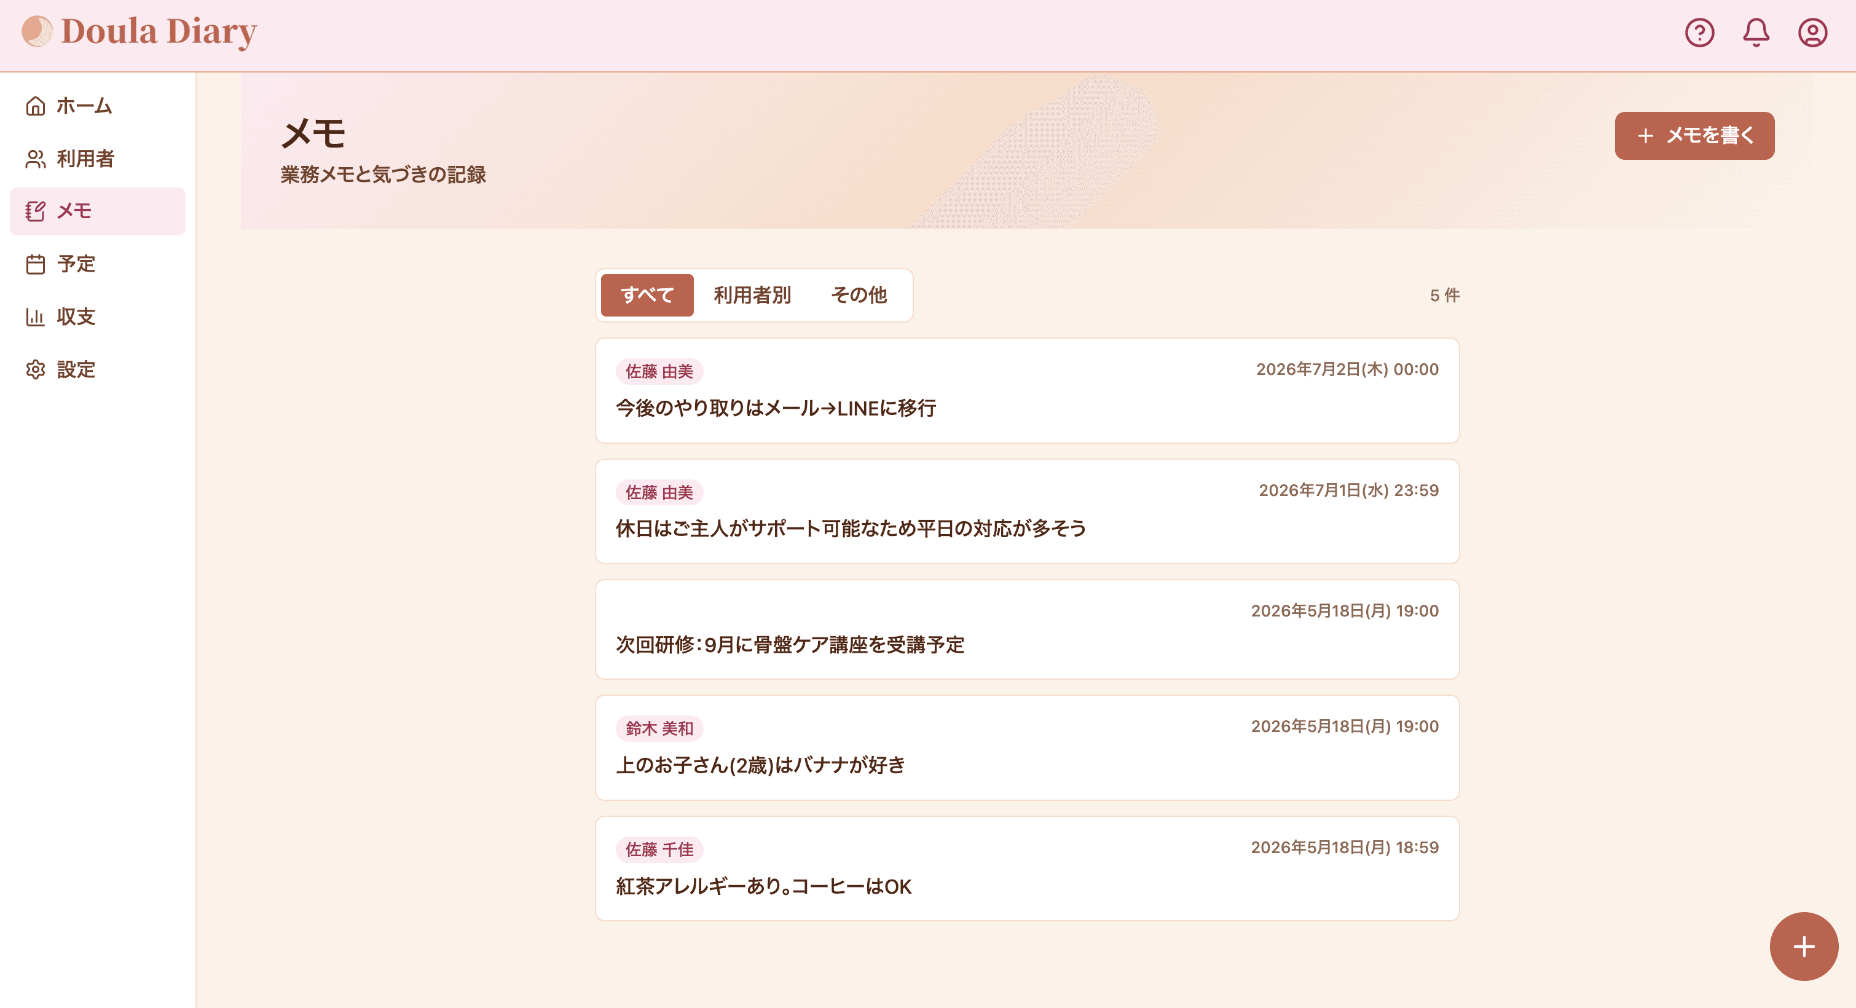The image size is (1856, 1008).
Task: Click the bar chart icon beside 収支
Action: point(35,317)
